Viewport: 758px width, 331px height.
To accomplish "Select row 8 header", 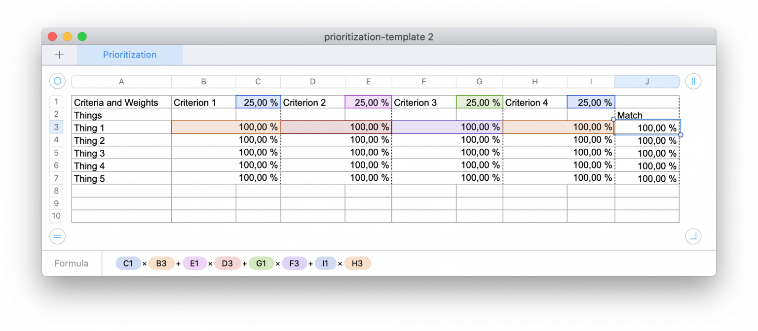I will click(56, 191).
